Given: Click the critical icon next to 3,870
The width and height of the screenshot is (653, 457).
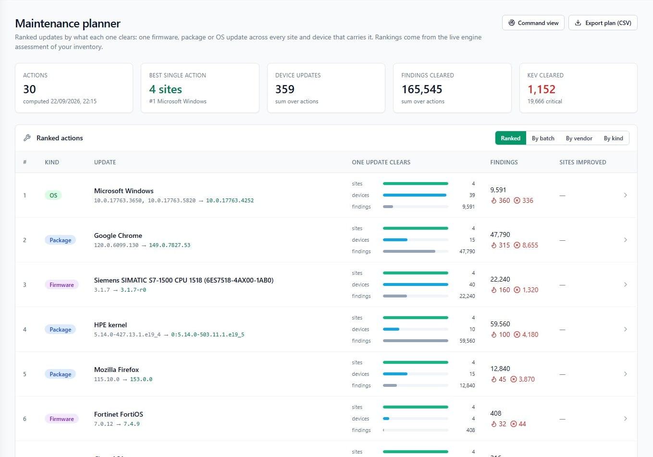Looking at the screenshot, I should 513,379.
